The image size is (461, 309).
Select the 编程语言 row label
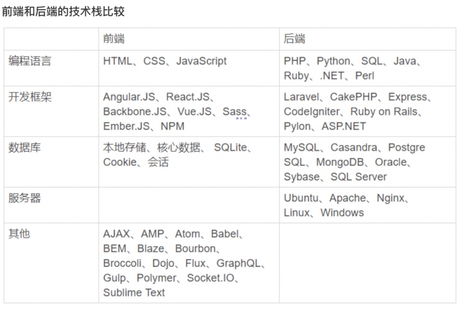pyautogui.click(x=30, y=61)
